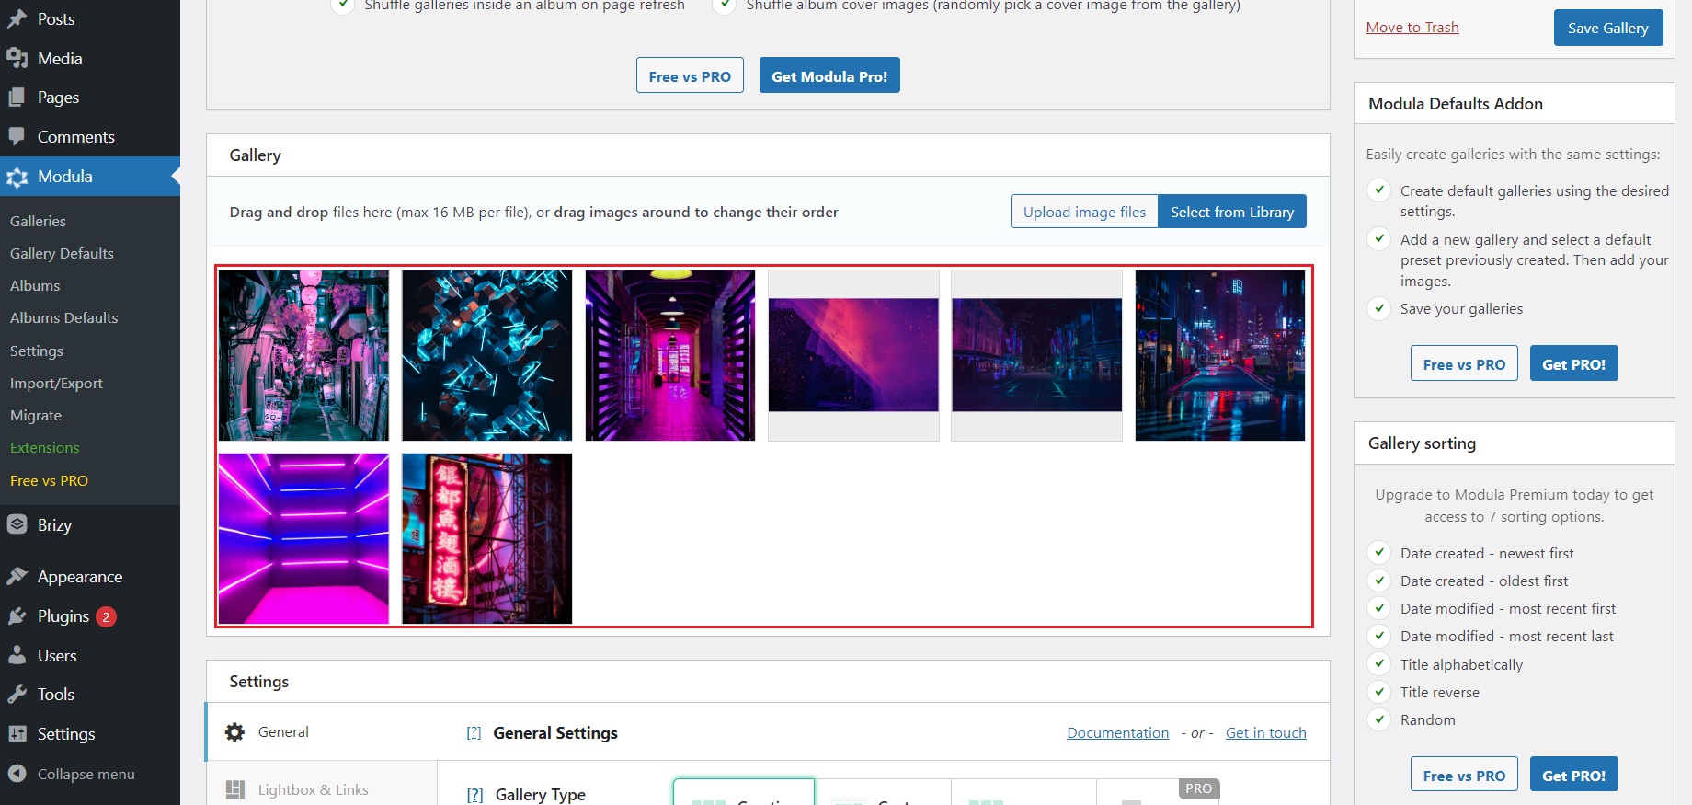Click the Media icon in sidebar
This screenshot has height=805, width=1692.
17,58
